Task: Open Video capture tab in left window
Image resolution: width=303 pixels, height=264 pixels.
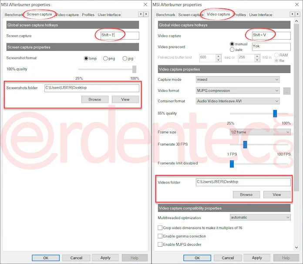Action: (x=67, y=15)
